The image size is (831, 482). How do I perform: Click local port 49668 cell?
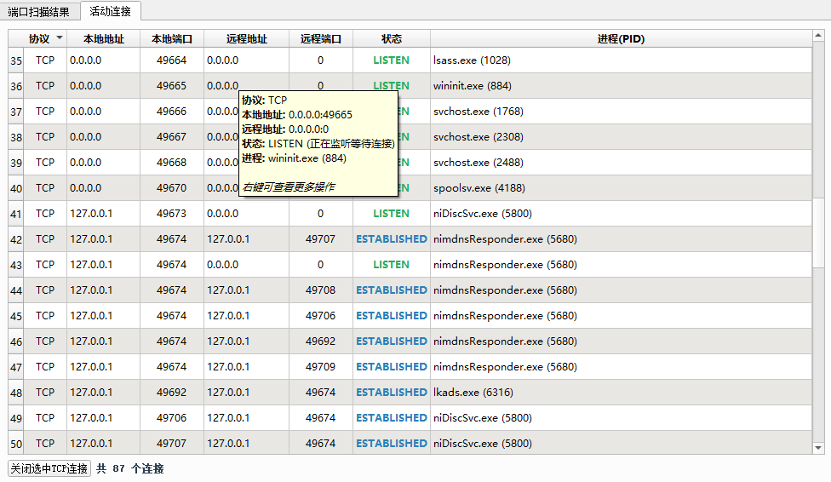pyautogui.click(x=172, y=163)
